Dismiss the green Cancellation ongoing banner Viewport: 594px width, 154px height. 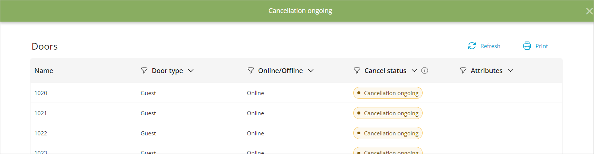(589, 11)
